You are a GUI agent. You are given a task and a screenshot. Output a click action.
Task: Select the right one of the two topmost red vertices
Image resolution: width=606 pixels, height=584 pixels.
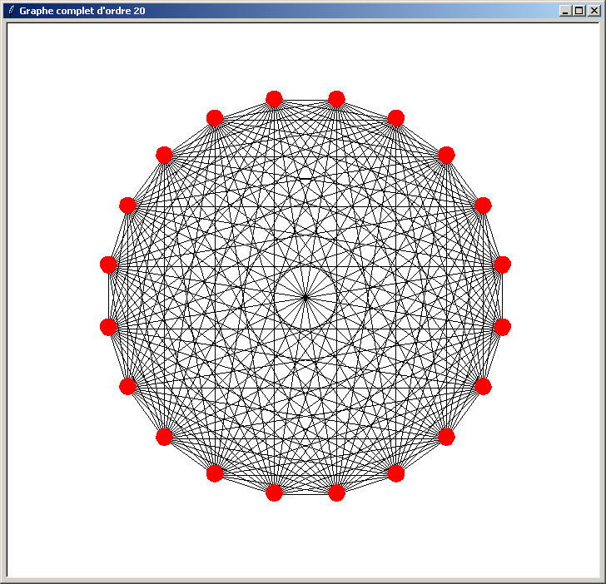tap(336, 99)
